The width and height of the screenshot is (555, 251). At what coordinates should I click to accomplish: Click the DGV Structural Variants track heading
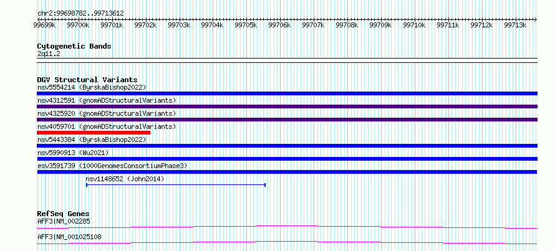[x=87, y=80]
